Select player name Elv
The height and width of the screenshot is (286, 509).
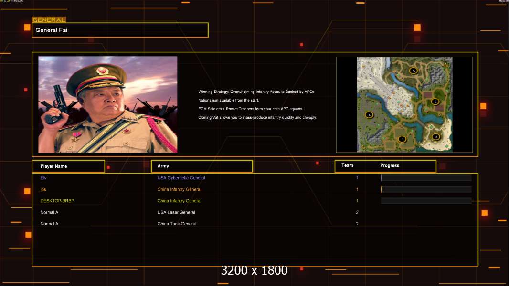pyautogui.click(x=43, y=178)
